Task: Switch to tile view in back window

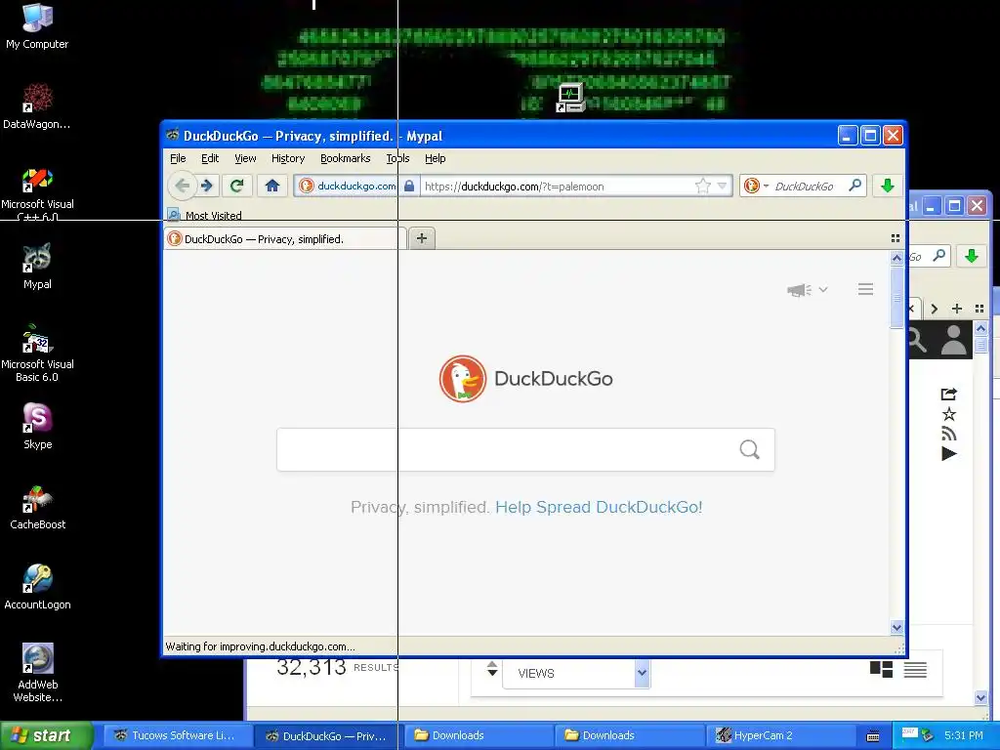Action: (882, 669)
